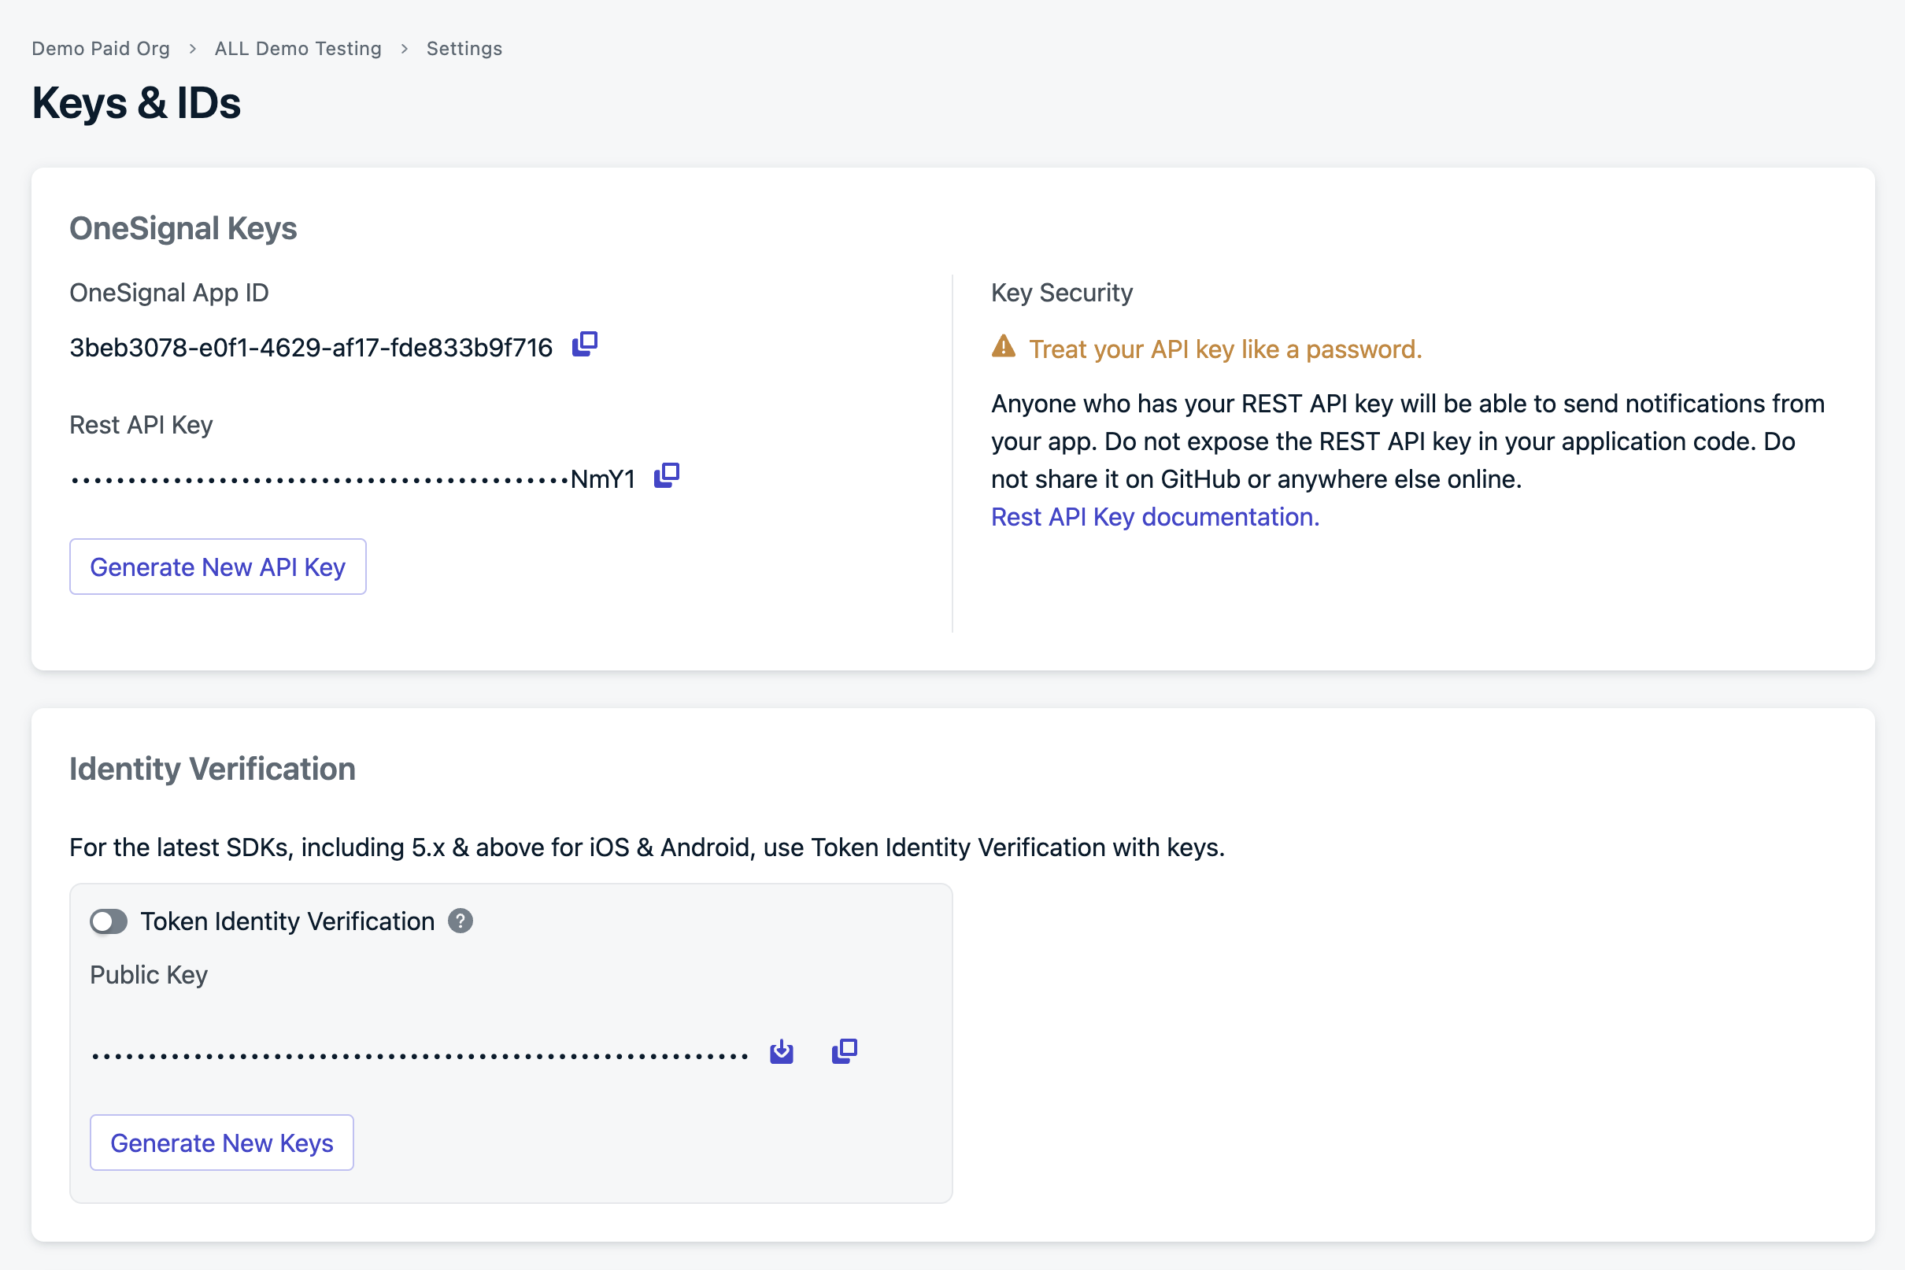The height and width of the screenshot is (1270, 1905).
Task: Copy the OneSignal App ID
Action: click(585, 344)
